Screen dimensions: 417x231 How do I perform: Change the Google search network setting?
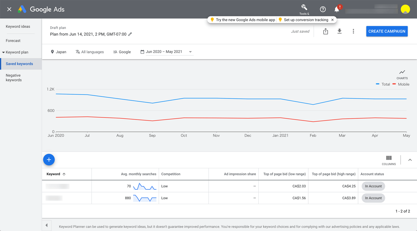click(122, 52)
